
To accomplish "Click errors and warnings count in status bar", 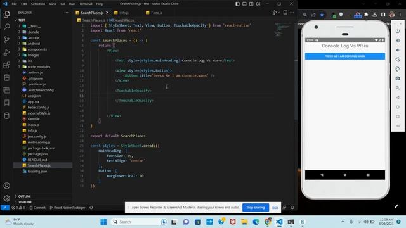I will pyautogui.click(x=18, y=208).
